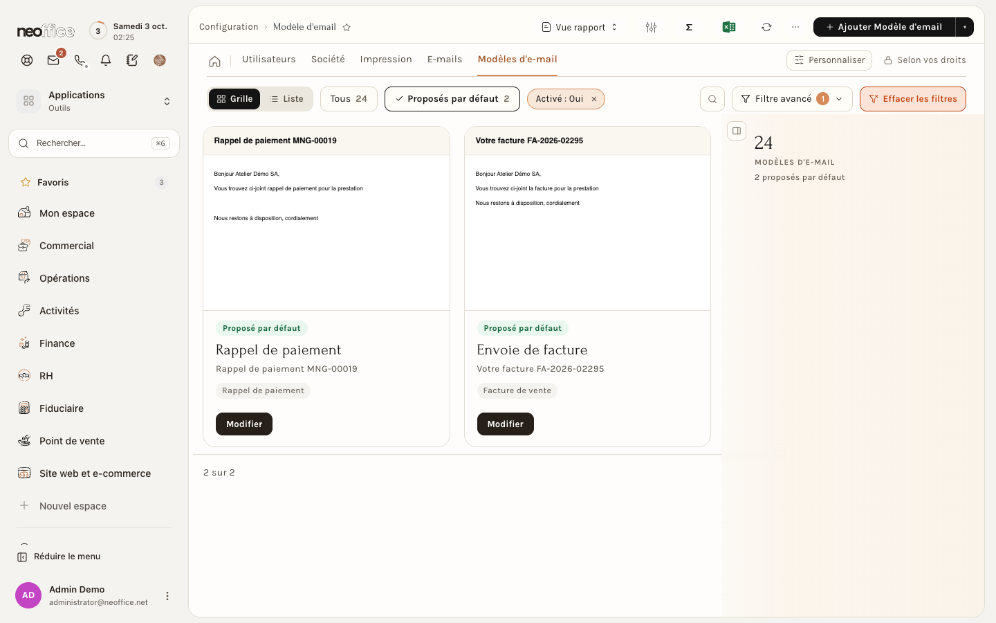The image size is (996, 623).
Task: Open the Société tab
Action: [x=328, y=60]
